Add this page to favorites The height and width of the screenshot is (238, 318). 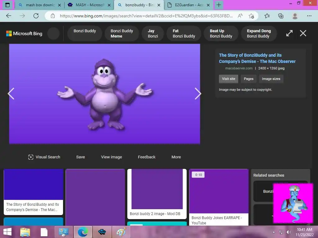pos(251,16)
